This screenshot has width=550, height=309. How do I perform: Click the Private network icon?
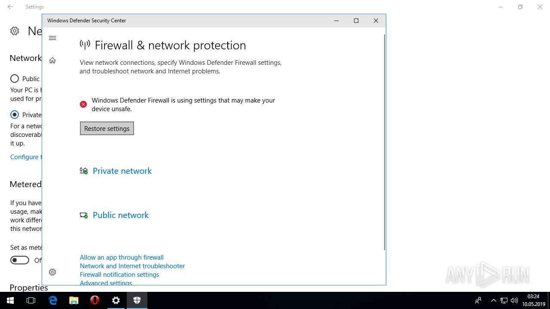pyautogui.click(x=84, y=171)
